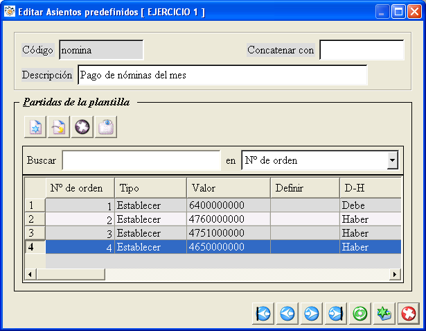Click Establecer in the 4751000000 row
Viewport: 426px width, 331px height.
151,233
